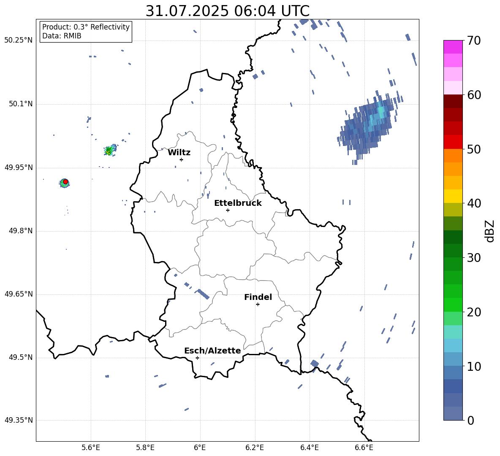Click the 50.1°N latitude label
The width and height of the screenshot is (500, 456).
(x=21, y=104)
